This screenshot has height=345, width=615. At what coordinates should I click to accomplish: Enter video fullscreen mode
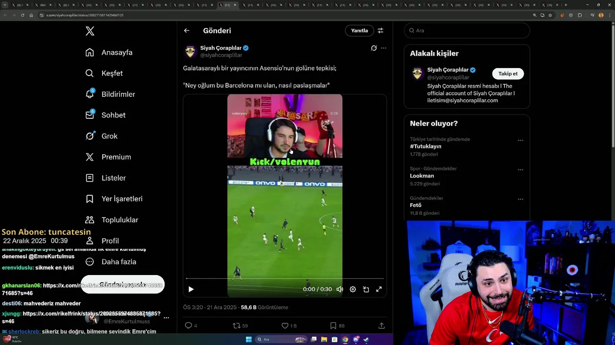tap(379, 289)
